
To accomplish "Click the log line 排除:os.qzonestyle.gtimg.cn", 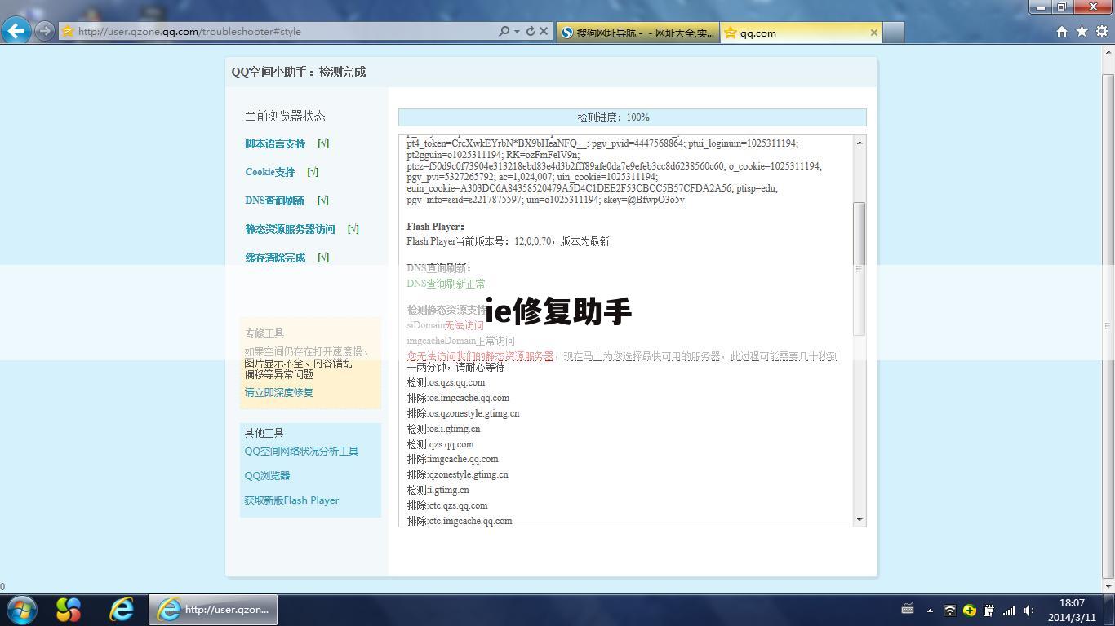I will tap(463, 413).
